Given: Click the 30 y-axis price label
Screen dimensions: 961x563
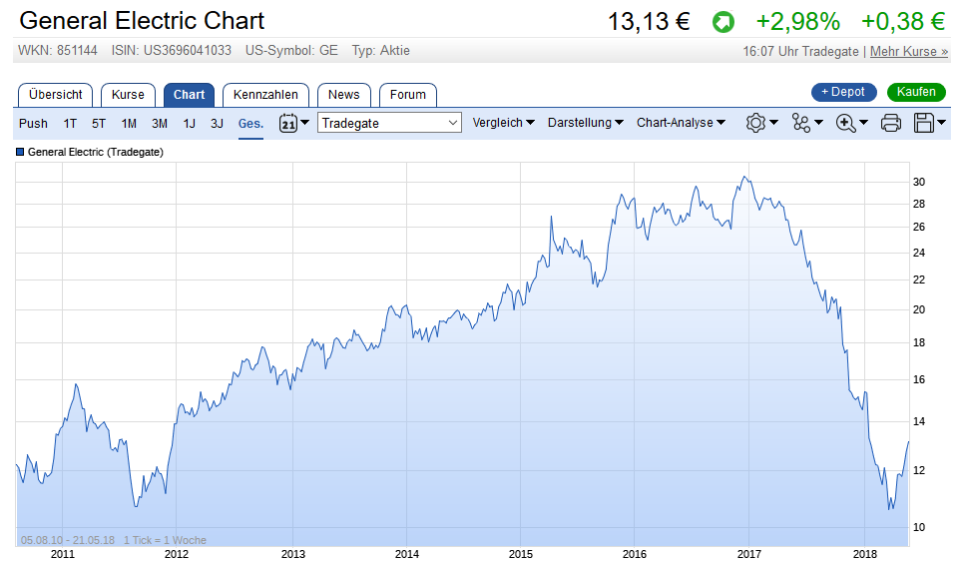Looking at the screenshot, I should pos(919,182).
